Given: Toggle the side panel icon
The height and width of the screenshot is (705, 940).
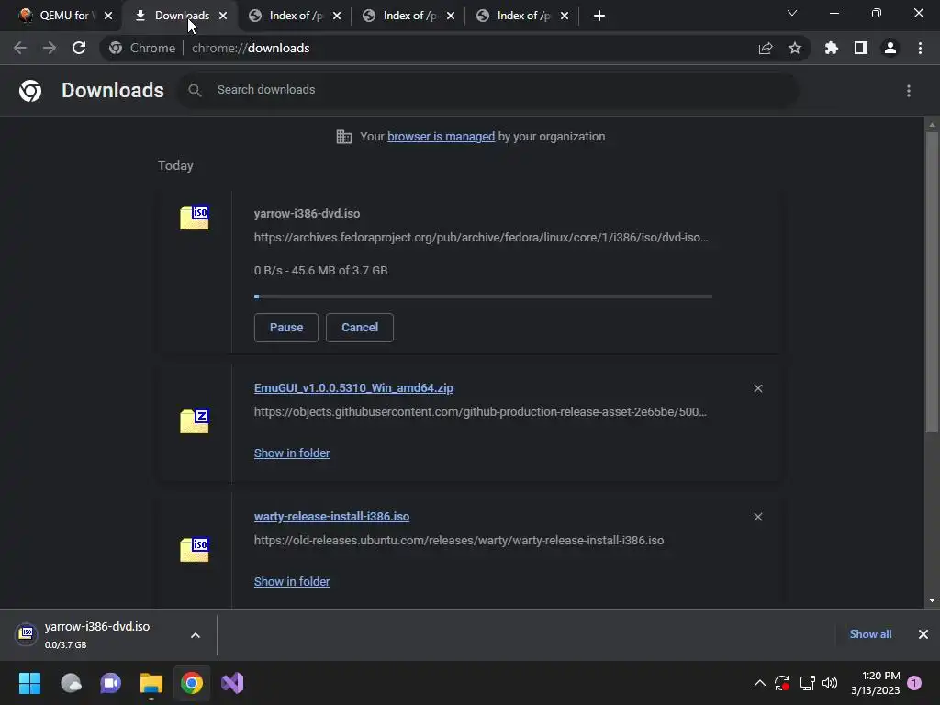Looking at the screenshot, I should click(861, 48).
